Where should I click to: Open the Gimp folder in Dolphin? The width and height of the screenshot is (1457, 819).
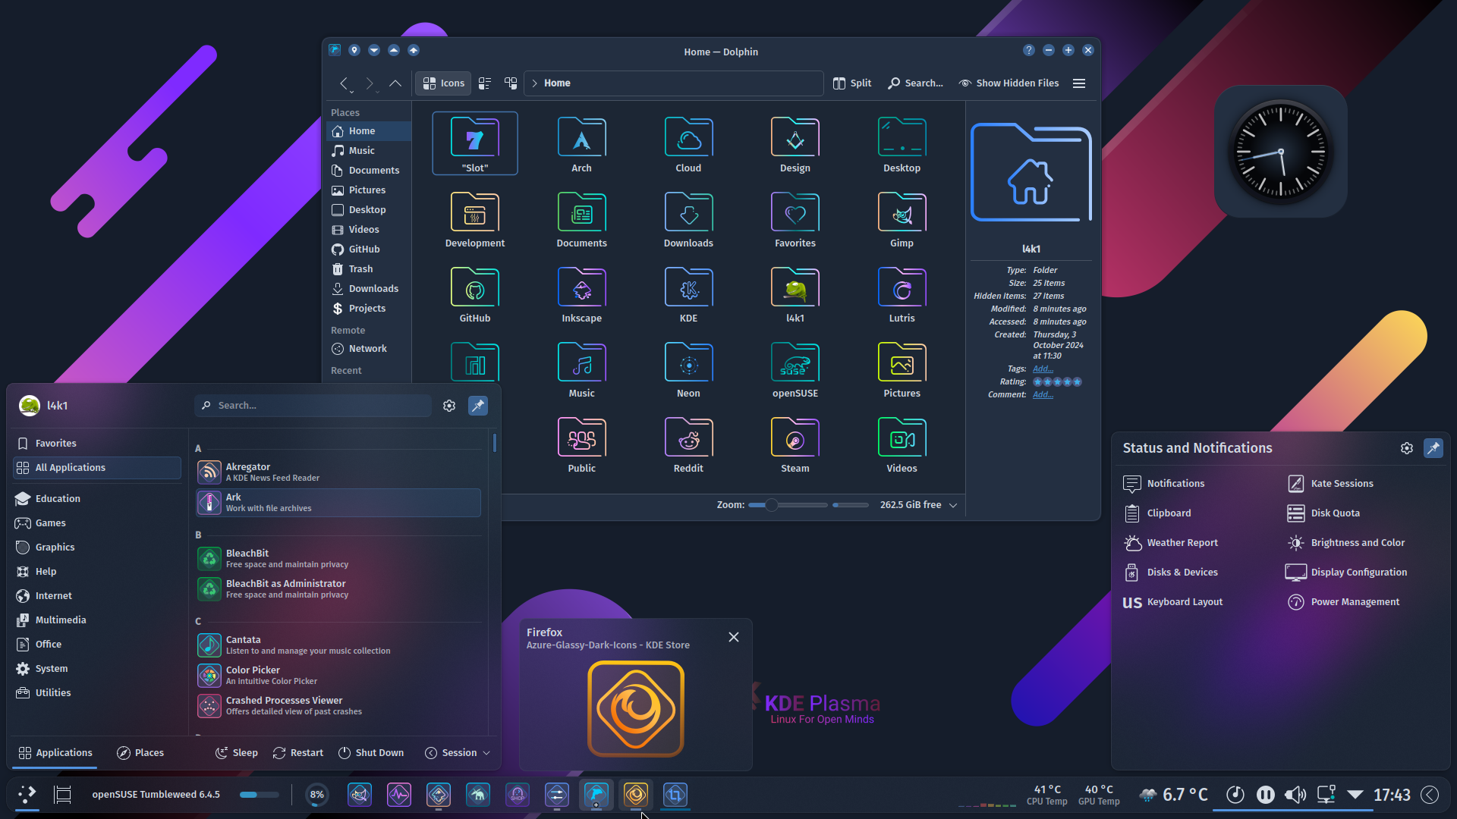(902, 220)
